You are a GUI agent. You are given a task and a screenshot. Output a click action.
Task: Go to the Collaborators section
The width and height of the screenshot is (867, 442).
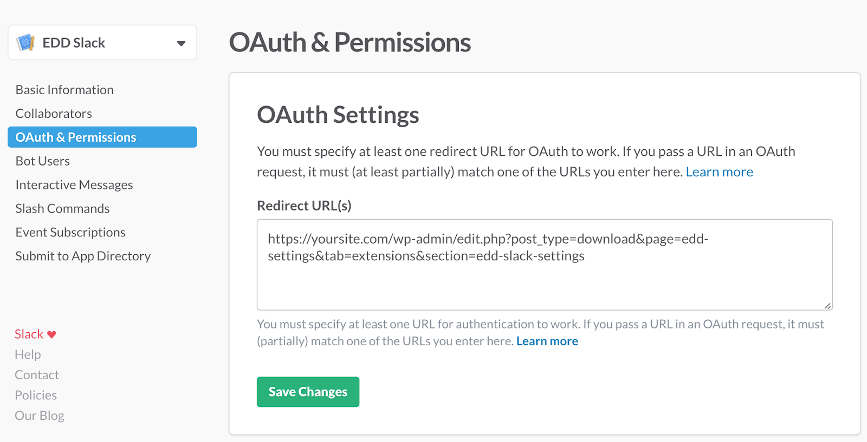54,114
